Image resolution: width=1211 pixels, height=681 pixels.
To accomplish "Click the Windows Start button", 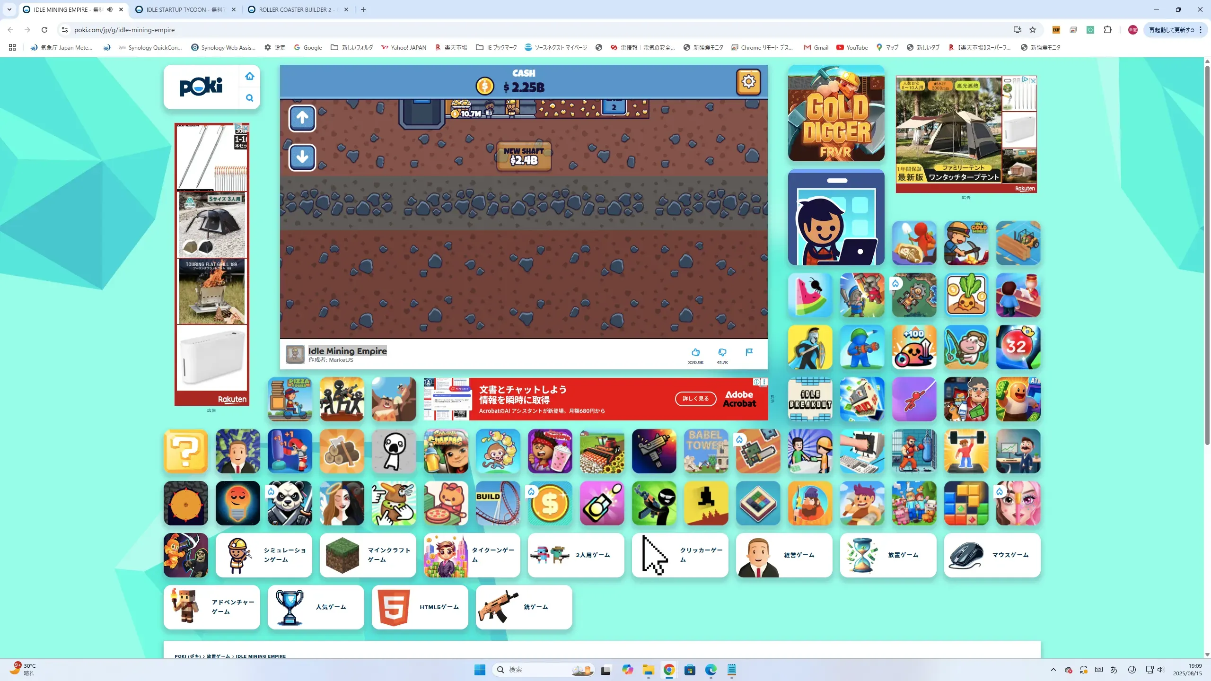I will [480, 670].
